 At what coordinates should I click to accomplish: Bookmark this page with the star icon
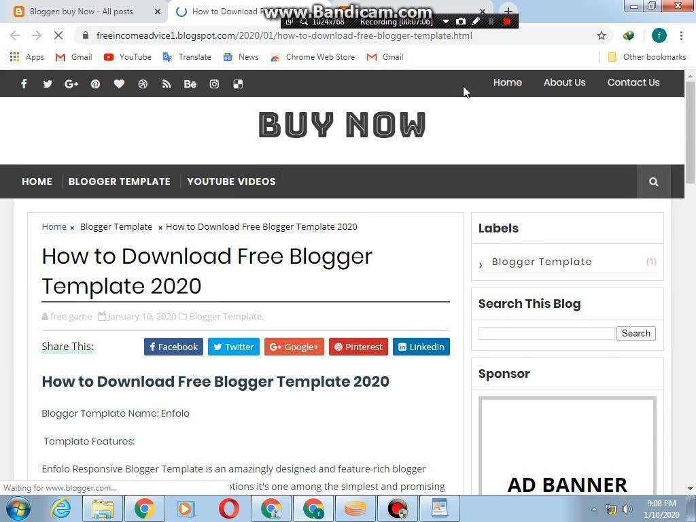[x=602, y=35]
